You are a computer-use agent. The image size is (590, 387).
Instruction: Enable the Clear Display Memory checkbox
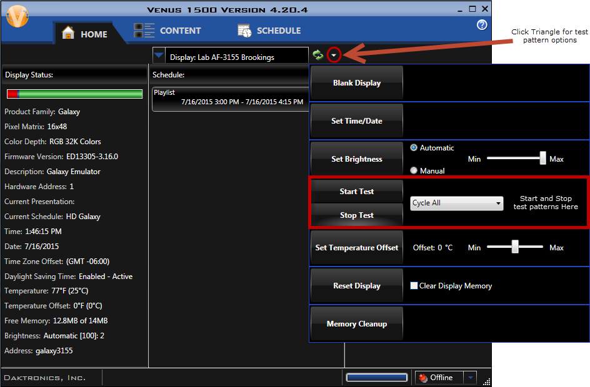coord(414,286)
